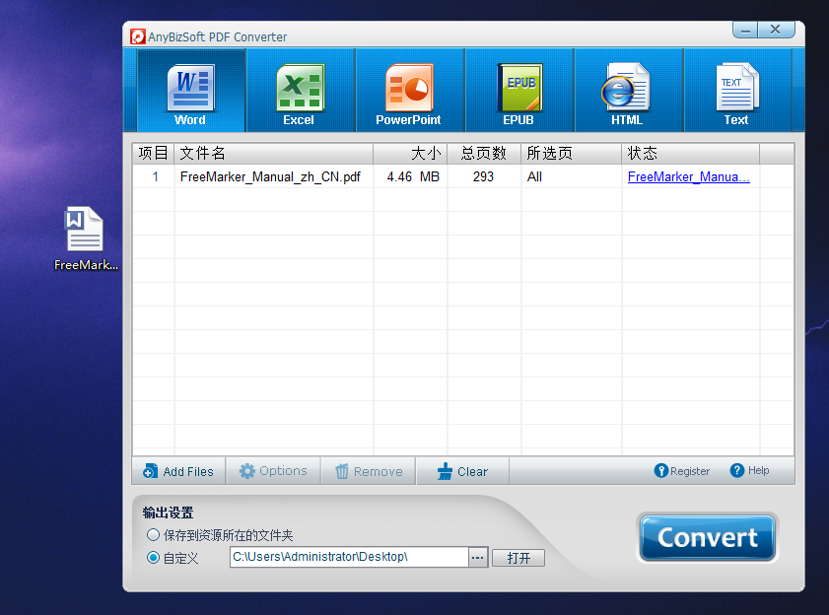The image size is (829, 615).
Task: Select the Excel output format
Action: [x=301, y=91]
